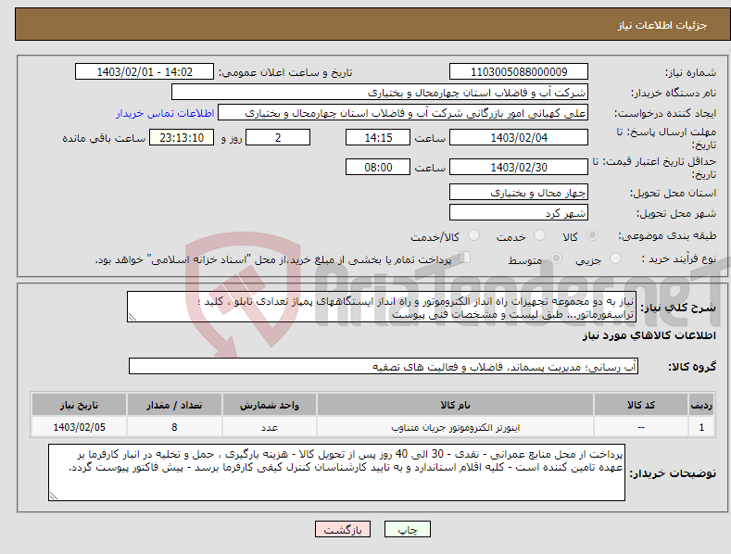Viewport: 731px width, 554px height.
Task: Click the شرح کلی نیاز description textarea
Action: point(382,307)
